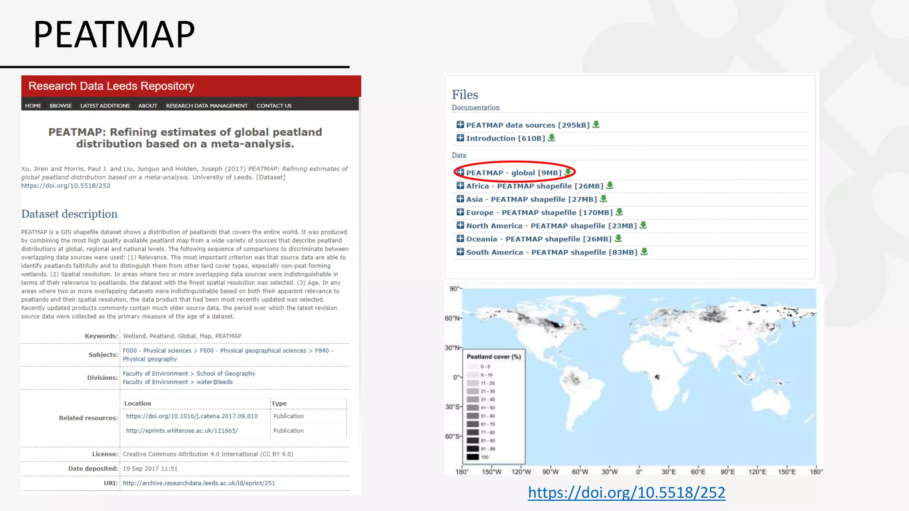Click the date deposited value 19 Sep 2017
Image resolution: width=909 pixels, height=511 pixels.
coord(150,469)
